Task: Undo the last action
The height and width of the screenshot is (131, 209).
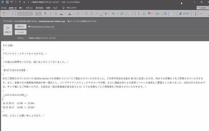Action: pos(11,2)
